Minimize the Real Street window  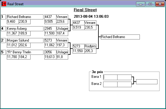coord(140,4)
